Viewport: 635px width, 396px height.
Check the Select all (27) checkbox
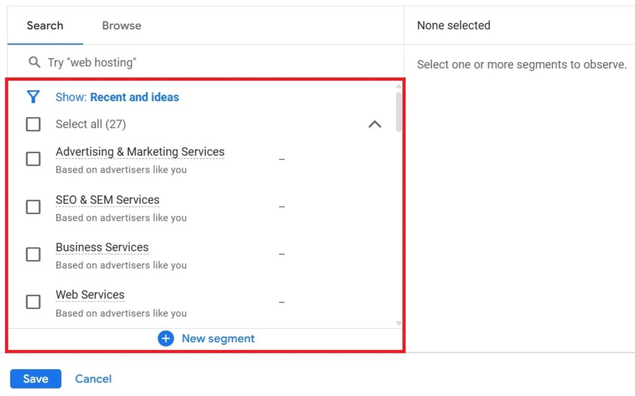33,124
